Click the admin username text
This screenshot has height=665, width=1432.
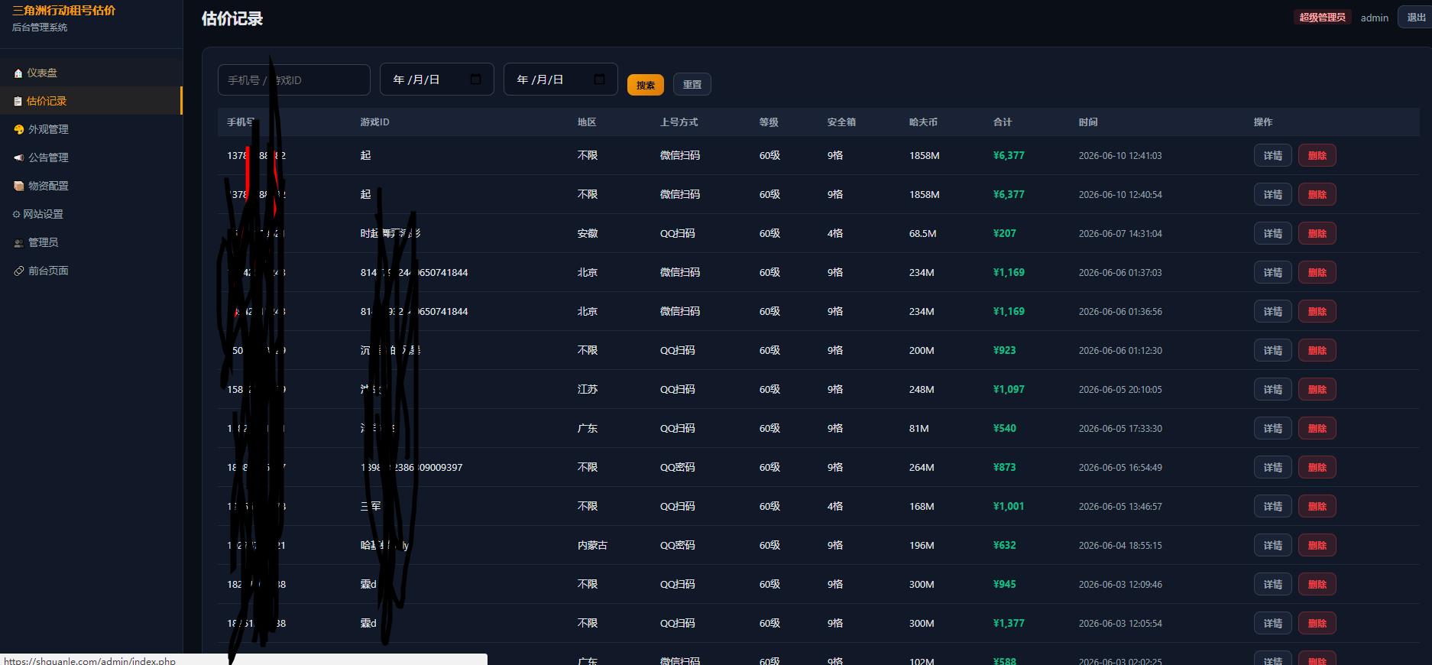tap(1374, 18)
